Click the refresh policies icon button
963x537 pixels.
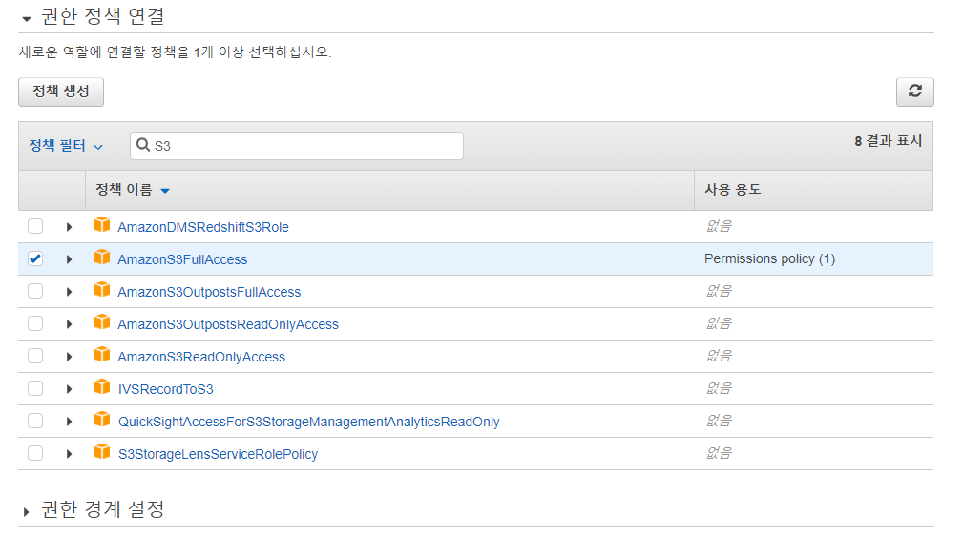[914, 92]
